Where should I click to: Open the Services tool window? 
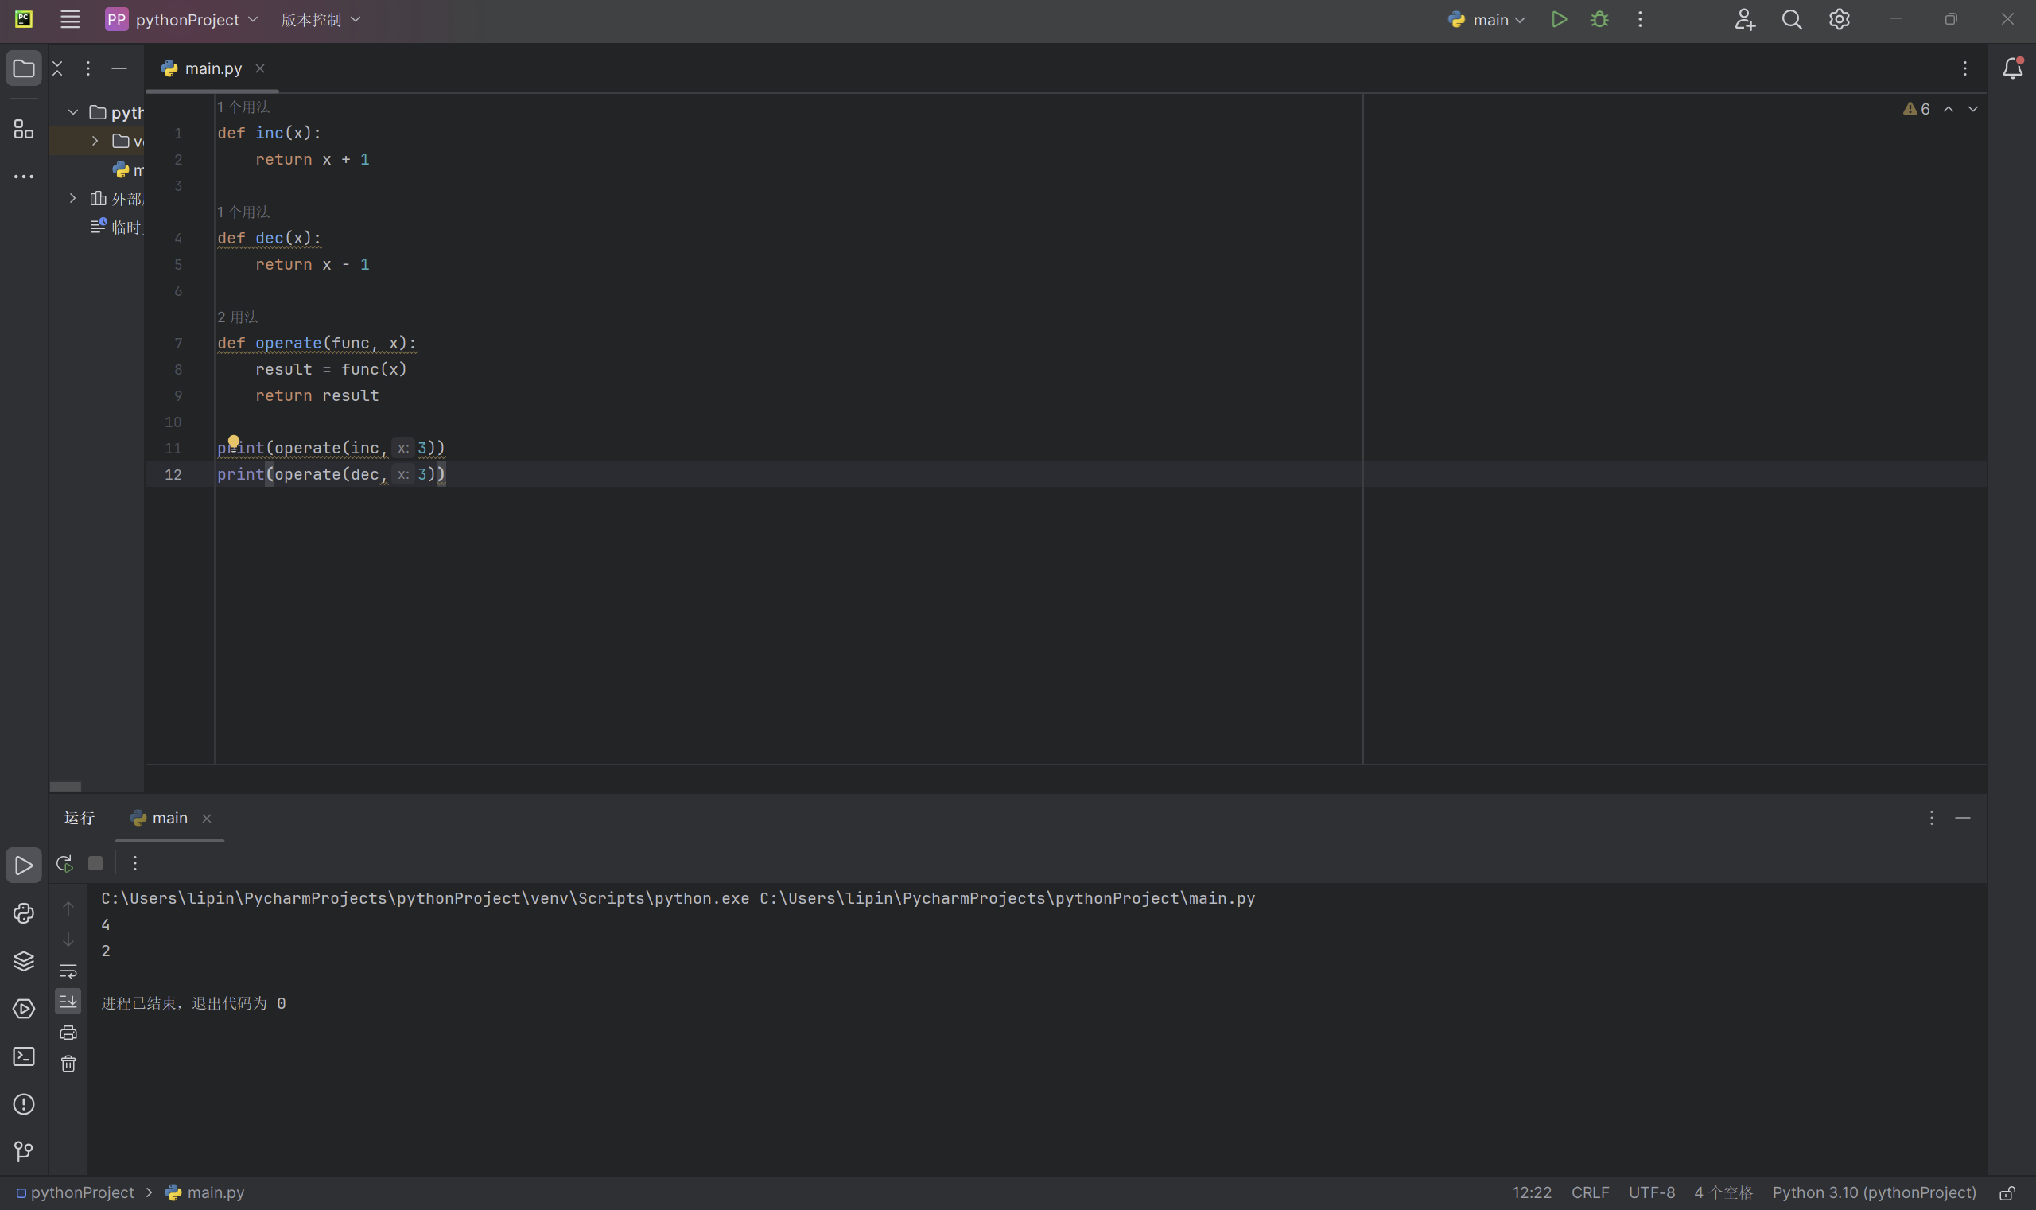tap(24, 1009)
